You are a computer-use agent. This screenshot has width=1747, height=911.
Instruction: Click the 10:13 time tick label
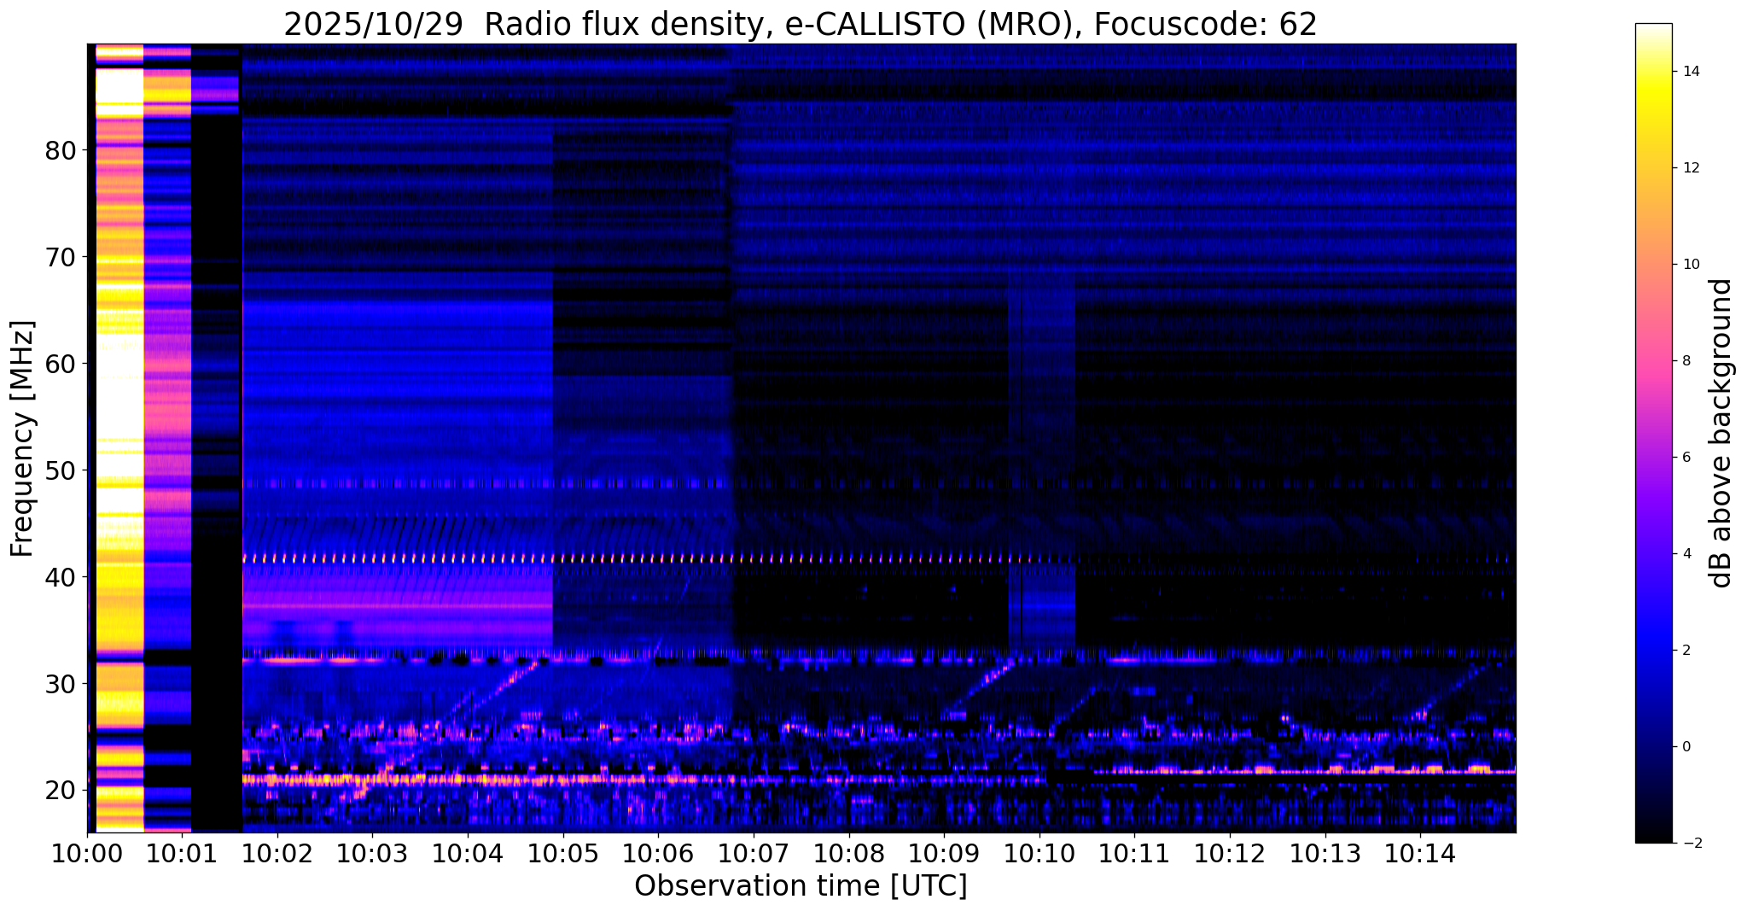pos(1325,854)
